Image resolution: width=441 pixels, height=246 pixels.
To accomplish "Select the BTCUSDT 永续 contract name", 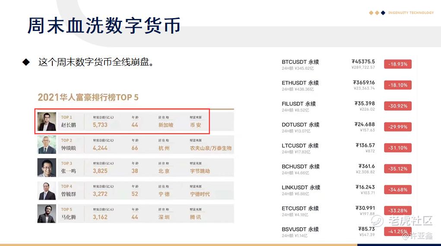I will click(x=300, y=62).
